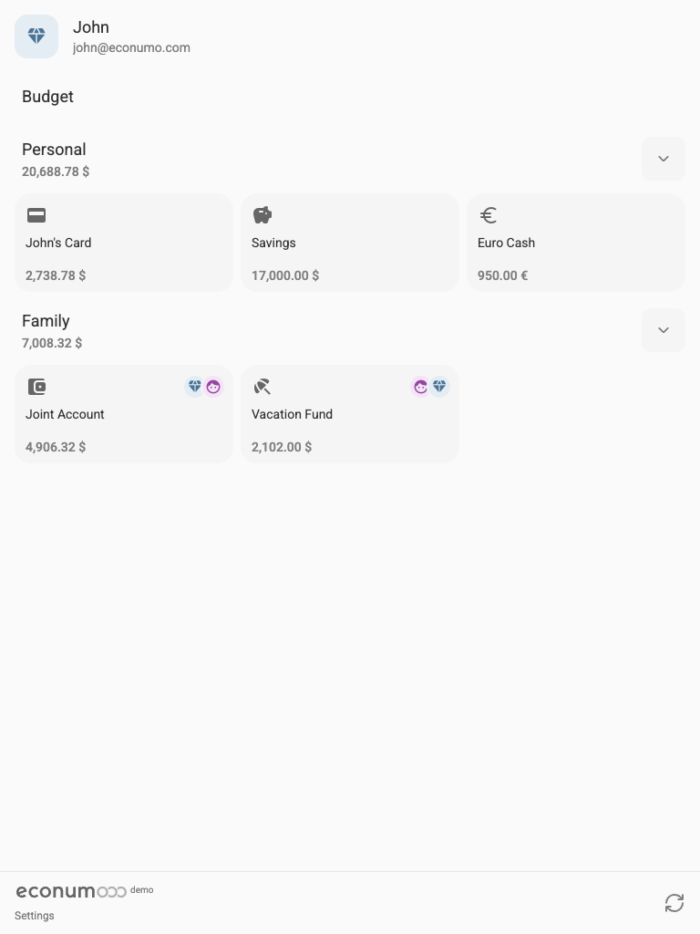Viewport: 700px width, 934px height.
Task: Click the wallet icon on Joint Account
Action: pos(36,387)
